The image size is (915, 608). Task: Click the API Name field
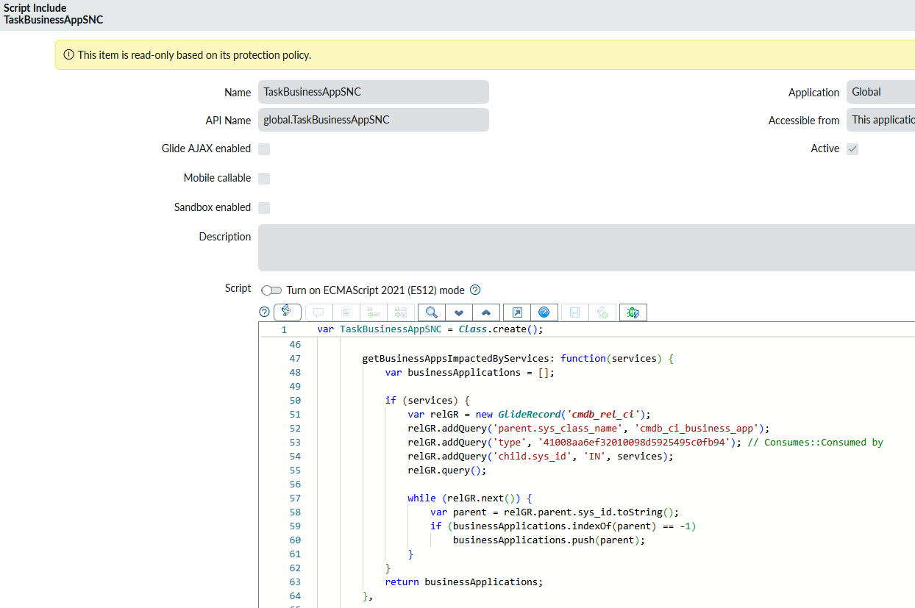tap(373, 120)
